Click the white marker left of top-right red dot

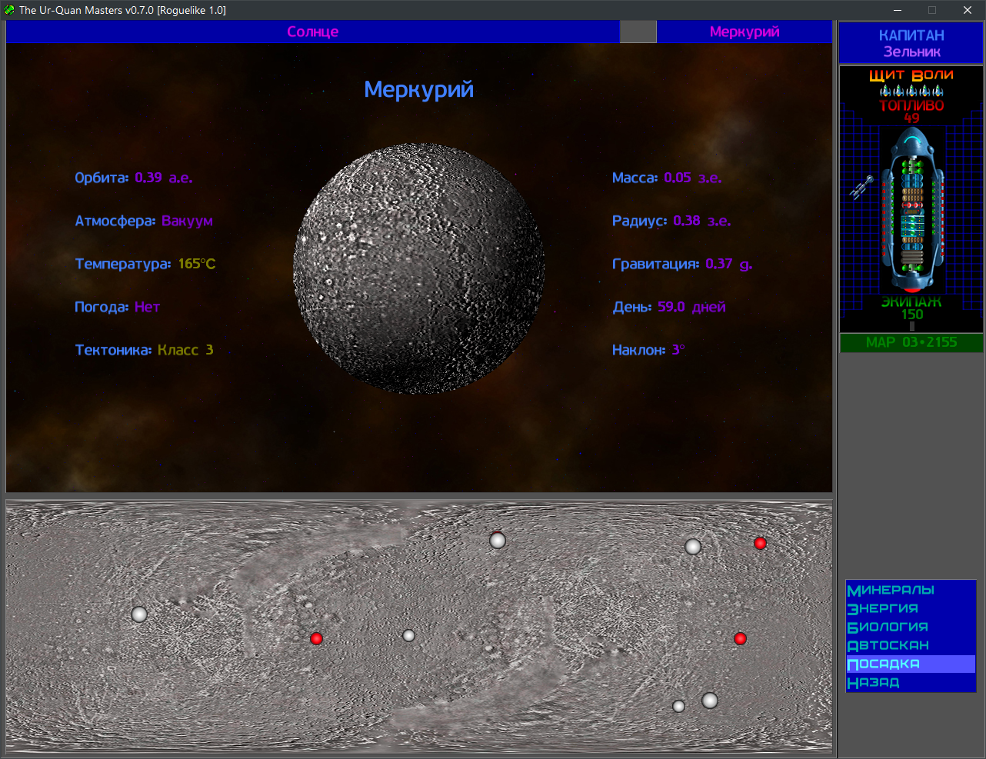coord(693,547)
